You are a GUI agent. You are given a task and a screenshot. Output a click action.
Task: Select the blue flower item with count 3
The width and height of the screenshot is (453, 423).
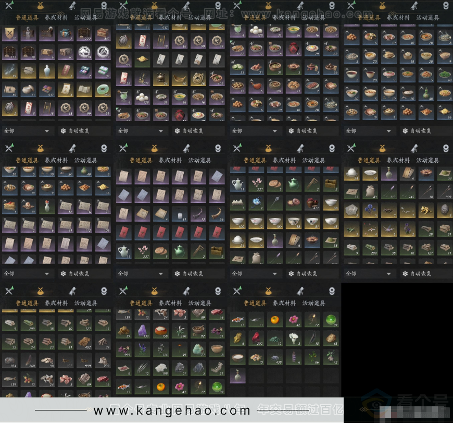(370, 210)
